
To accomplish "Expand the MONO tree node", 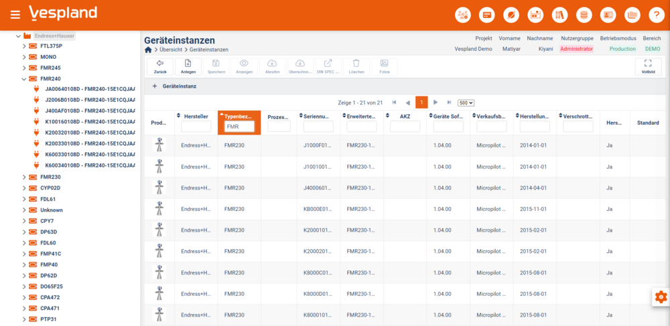I will click(24, 57).
